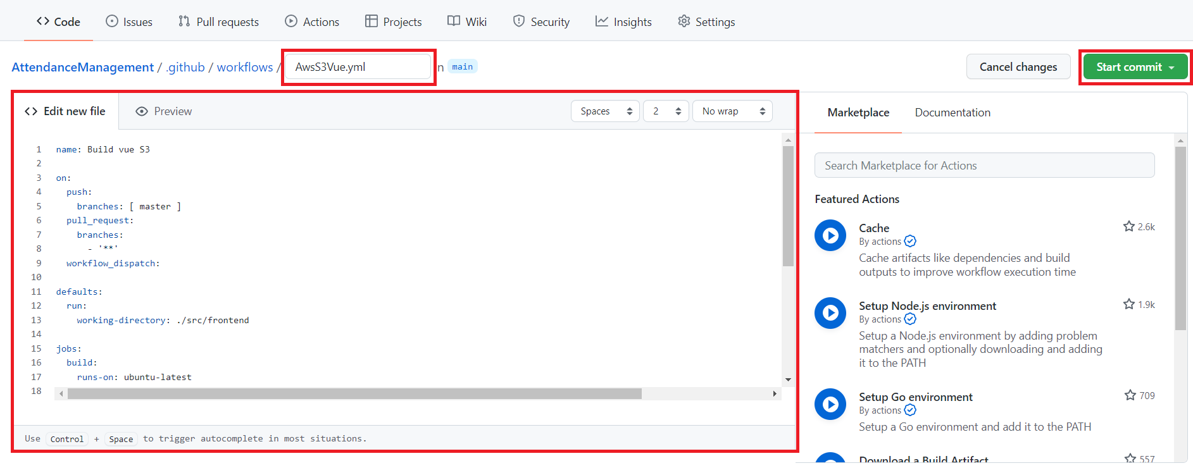Click the 'jobs:' code line
Image resolution: width=1193 pixels, height=468 pixels.
tap(68, 348)
